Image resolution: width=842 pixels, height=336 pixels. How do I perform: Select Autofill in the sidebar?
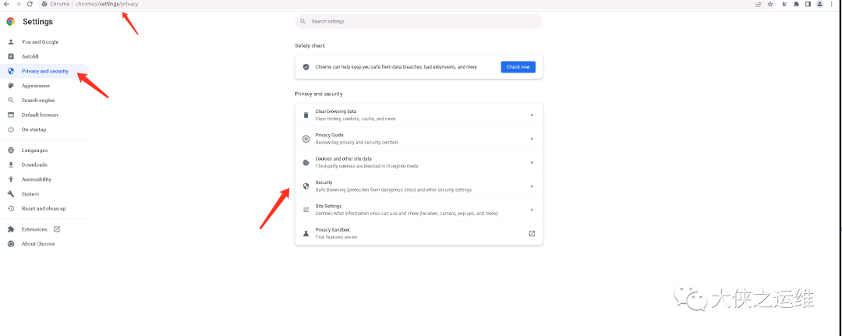point(30,57)
